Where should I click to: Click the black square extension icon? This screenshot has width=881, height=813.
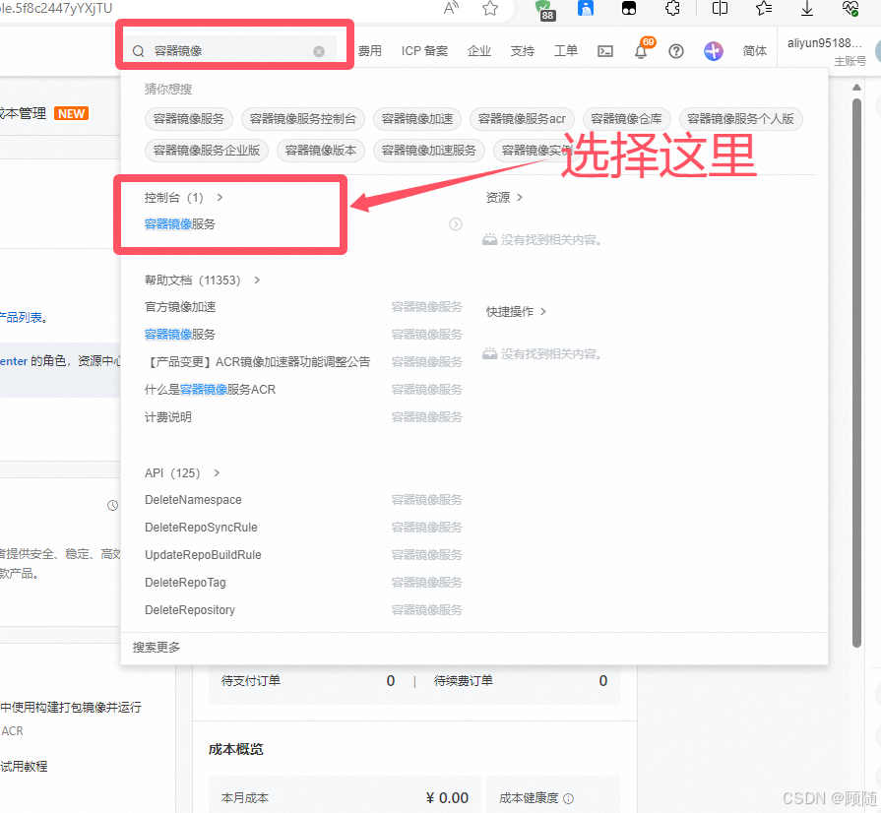(x=629, y=8)
